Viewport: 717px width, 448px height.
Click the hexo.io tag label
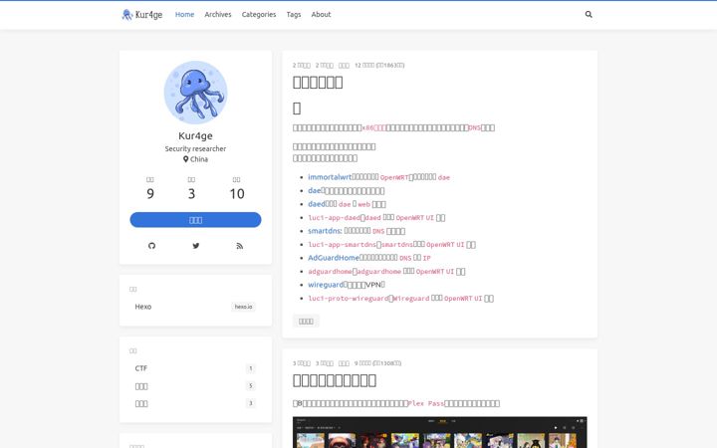pos(243,307)
